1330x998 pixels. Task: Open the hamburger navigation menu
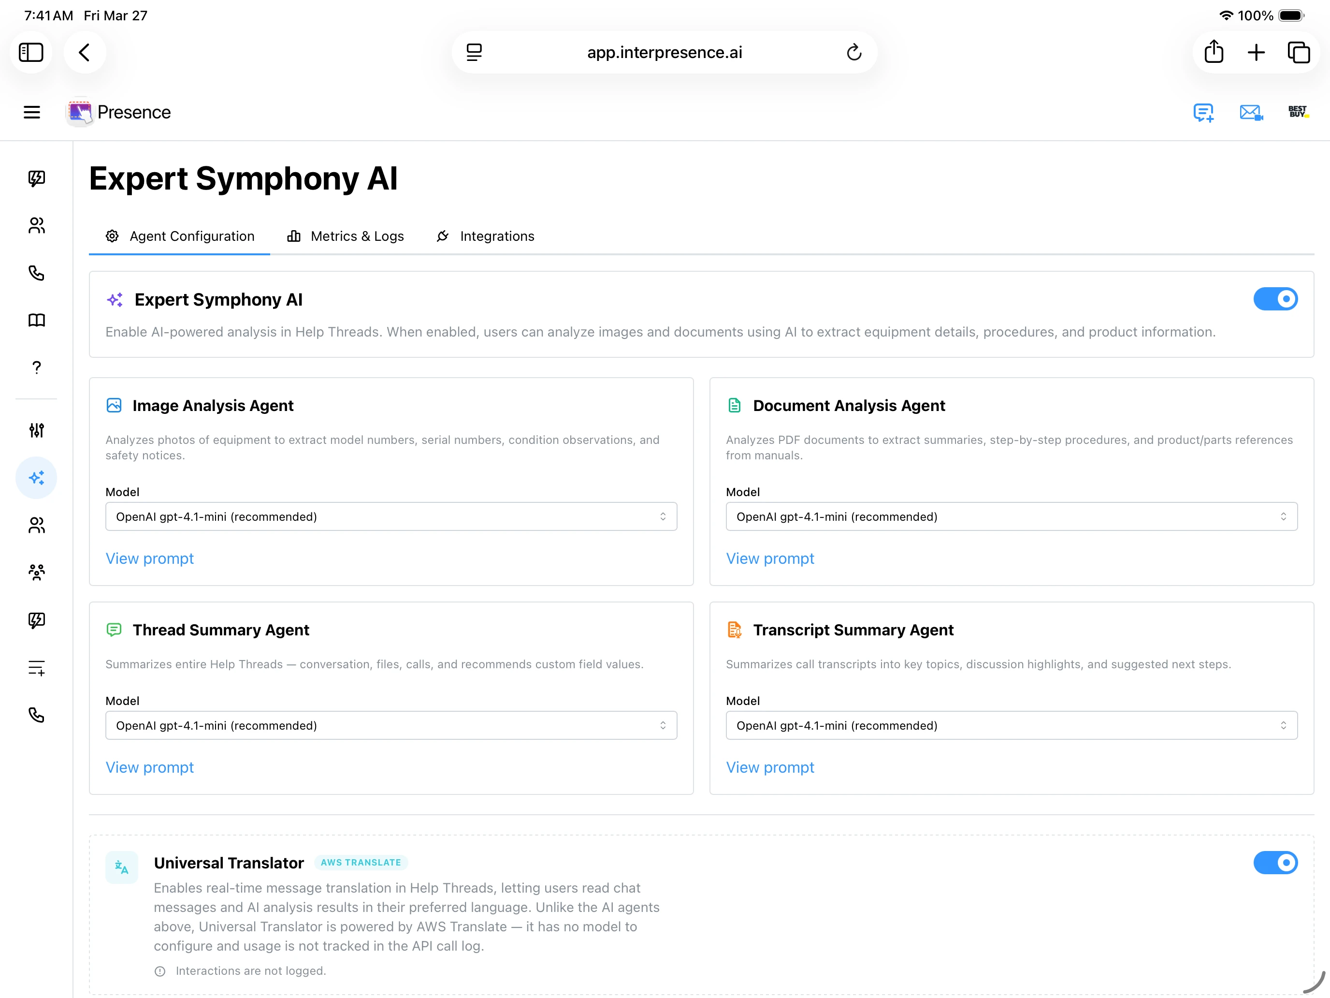click(32, 113)
